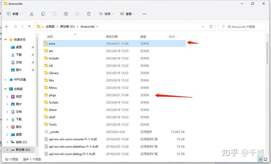Screen dimensions: 271x164
Task: Select api-ms-win-core-datetime-l1-1-0.dll file
Action: [114, 146]
